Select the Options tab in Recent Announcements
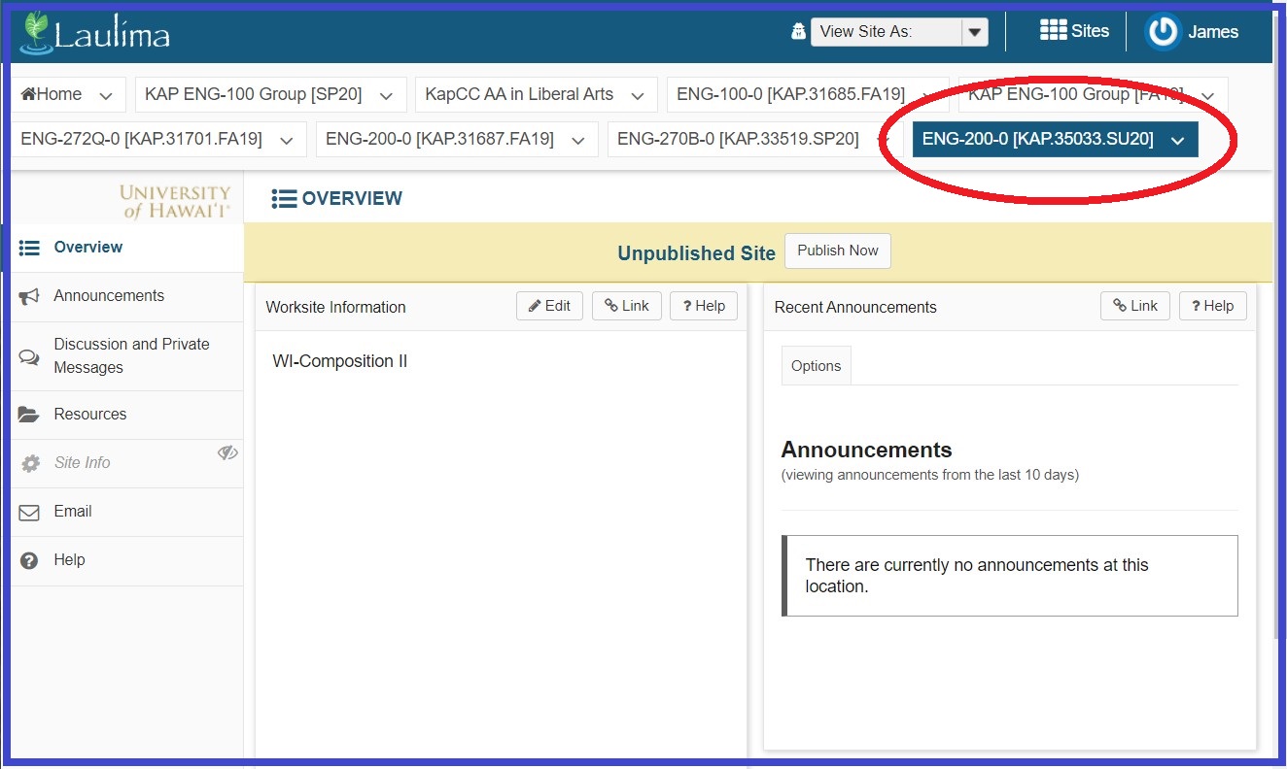The image size is (1287, 769). point(816,366)
